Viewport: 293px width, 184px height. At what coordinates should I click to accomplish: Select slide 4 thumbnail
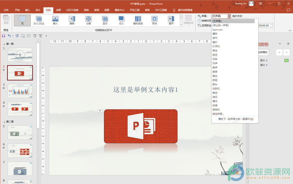(20, 109)
